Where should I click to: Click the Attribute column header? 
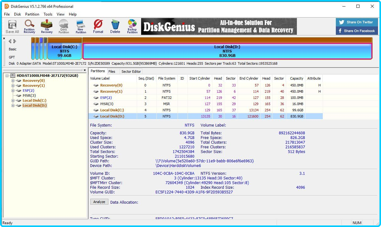click(314, 78)
